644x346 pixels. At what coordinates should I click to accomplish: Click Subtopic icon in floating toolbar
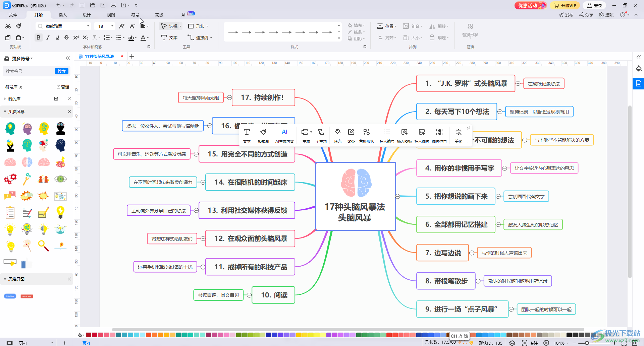tap(321, 136)
